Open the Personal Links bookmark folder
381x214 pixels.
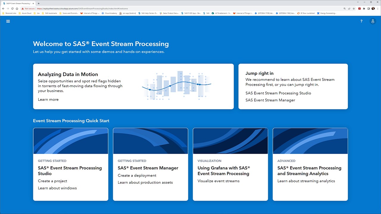click(10, 13)
